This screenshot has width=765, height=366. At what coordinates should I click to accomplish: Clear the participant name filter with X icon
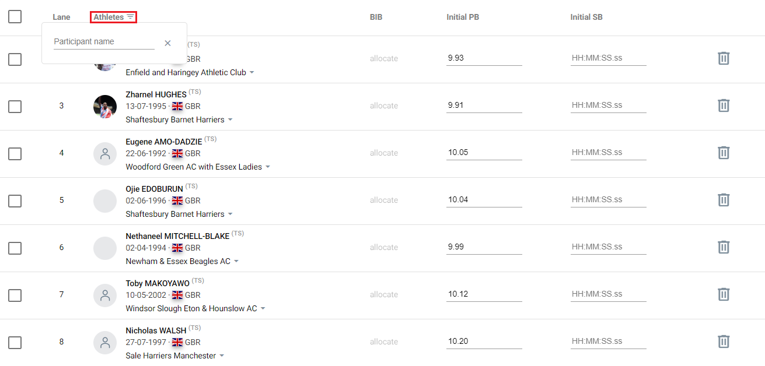pyautogui.click(x=167, y=43)
